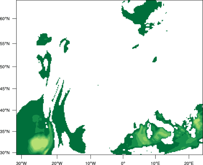Click the 40°N latitude label

pyautogui.click(x=5, y=110)
